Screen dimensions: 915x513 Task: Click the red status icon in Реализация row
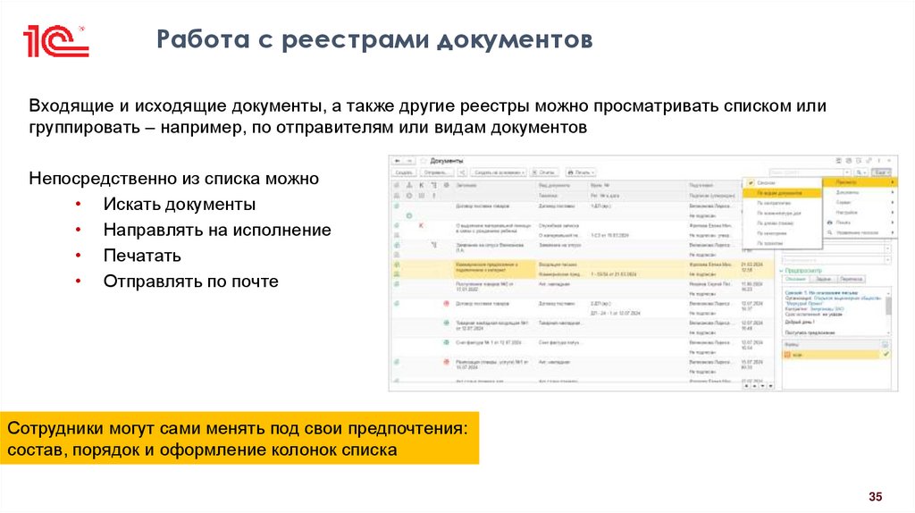click(447, 363)
